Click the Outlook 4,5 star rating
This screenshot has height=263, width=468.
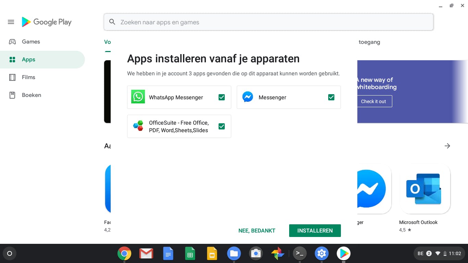click(x=405, y=230)
